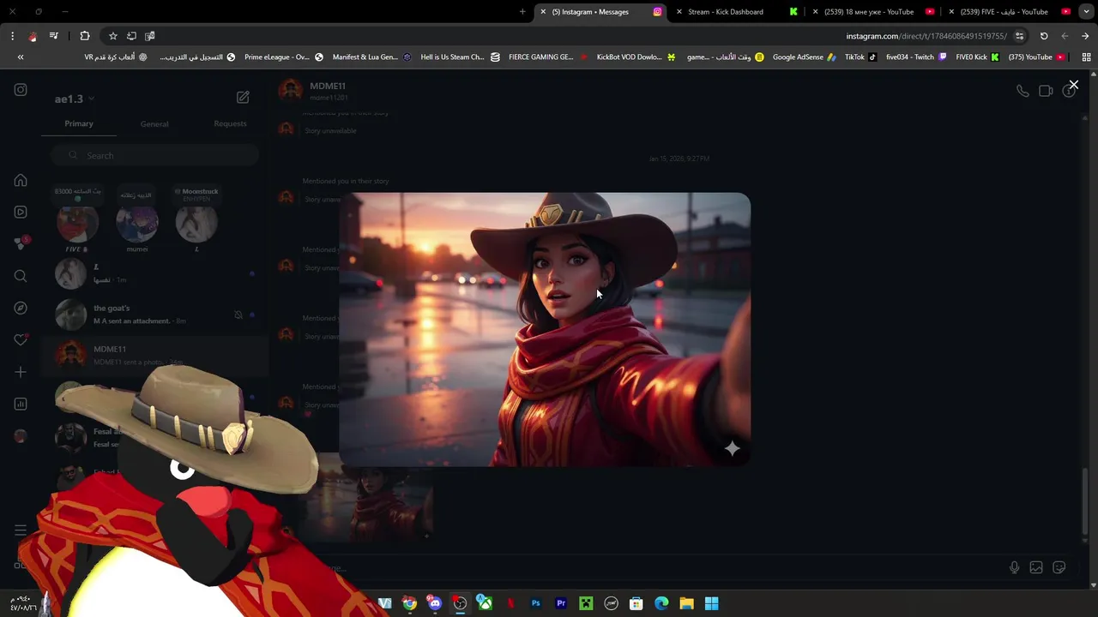The width and height of the screenshot is (1098, 617).
Task: Open Notifications heart icon
Action: point(21,340)
